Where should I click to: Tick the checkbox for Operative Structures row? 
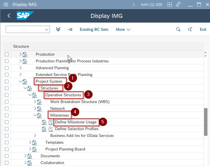(x=7, y=95)
